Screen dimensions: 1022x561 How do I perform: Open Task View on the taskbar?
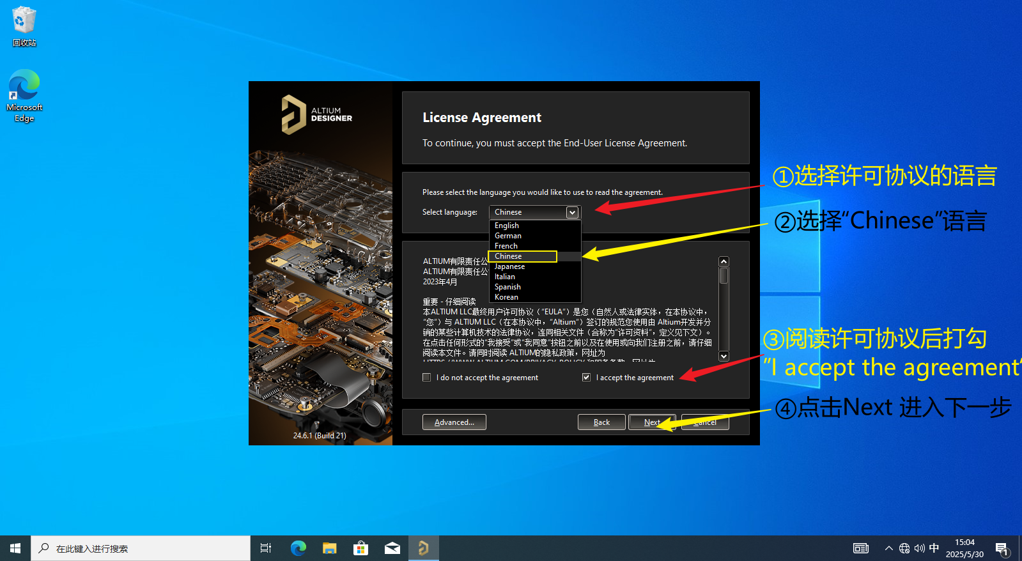pyautogui.click(x=266, y=548)
